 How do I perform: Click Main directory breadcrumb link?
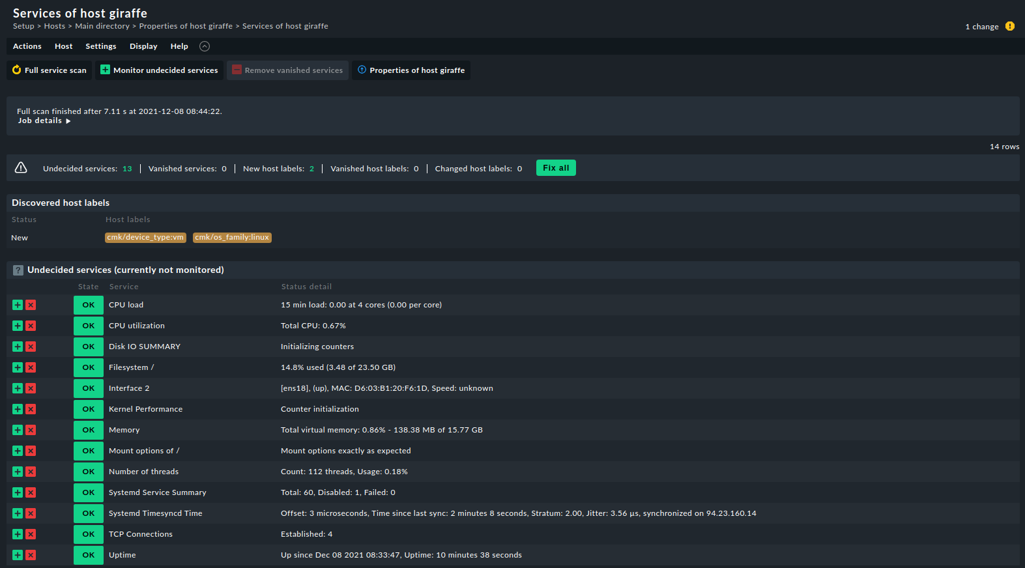pyautogui.click(x=102, y=26)
